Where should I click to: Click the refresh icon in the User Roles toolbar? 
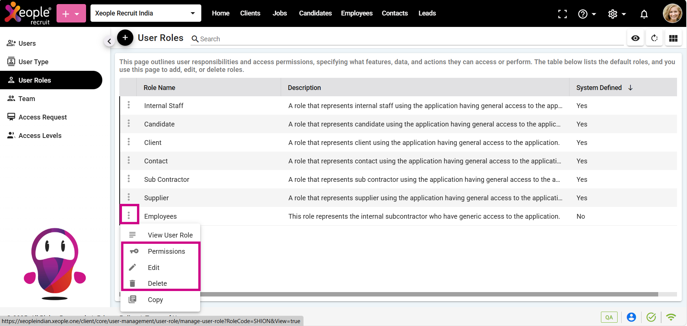(x=654, y=38)
